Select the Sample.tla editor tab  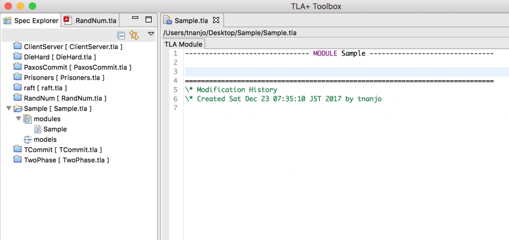tap(191, 21)
